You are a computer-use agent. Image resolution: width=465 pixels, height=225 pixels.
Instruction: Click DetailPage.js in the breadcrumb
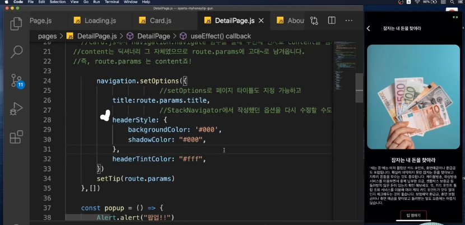(x=97, y=36)
